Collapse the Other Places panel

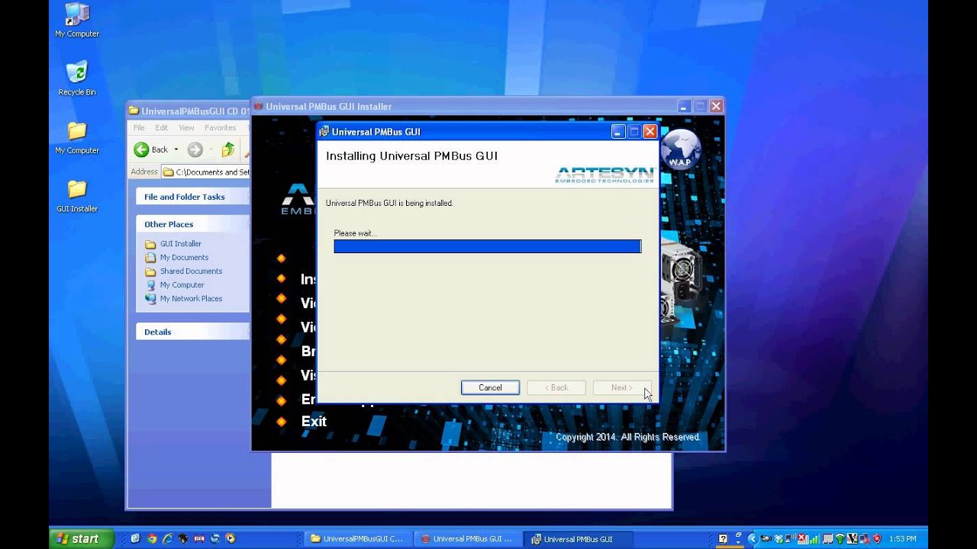pyautogui.click(x=192, y=224)
